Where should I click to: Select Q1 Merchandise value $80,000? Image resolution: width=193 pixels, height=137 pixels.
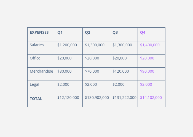[65, 71]
